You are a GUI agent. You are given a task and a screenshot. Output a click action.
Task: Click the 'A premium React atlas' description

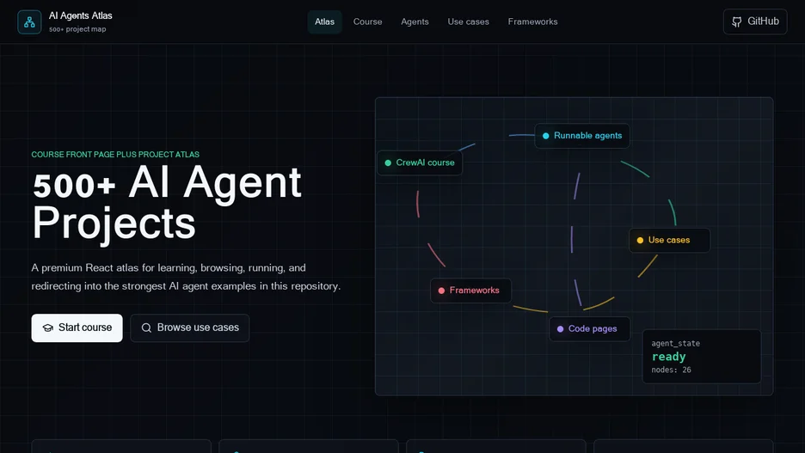[186, 277]
